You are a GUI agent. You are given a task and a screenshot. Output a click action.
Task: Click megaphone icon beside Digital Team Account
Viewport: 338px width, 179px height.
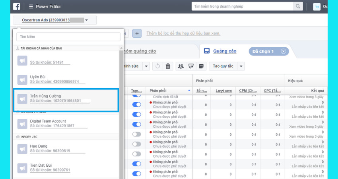[22, 124]
